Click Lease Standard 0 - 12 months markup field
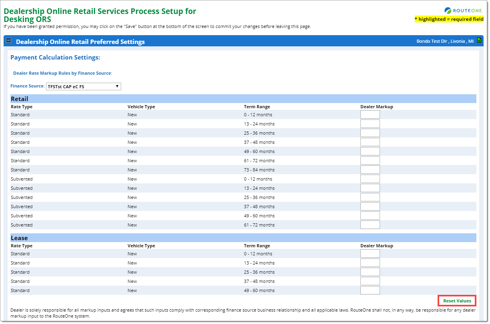This screenshot has height=324, width=490. pos(370,254)
